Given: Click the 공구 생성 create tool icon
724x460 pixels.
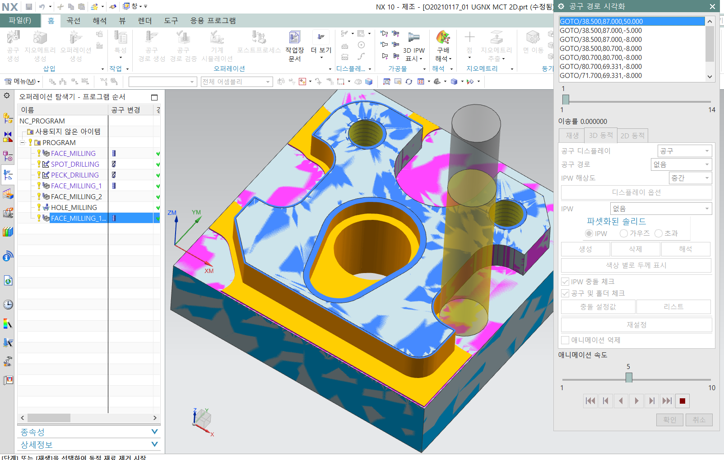Looking at the screenshot, I should [x=13, y=46].
